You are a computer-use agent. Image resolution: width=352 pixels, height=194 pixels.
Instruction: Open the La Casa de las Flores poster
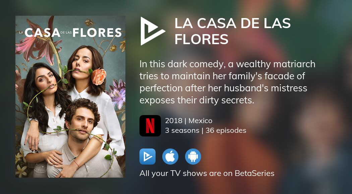(x=70, y=97)
